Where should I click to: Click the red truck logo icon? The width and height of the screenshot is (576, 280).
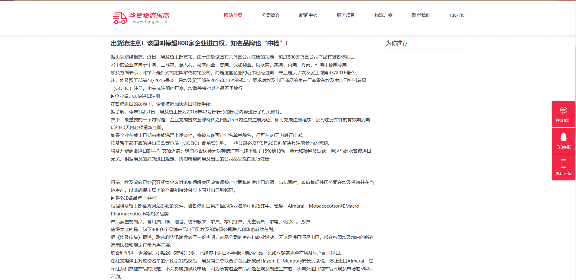pyautogui.click(x=119, y=18)
